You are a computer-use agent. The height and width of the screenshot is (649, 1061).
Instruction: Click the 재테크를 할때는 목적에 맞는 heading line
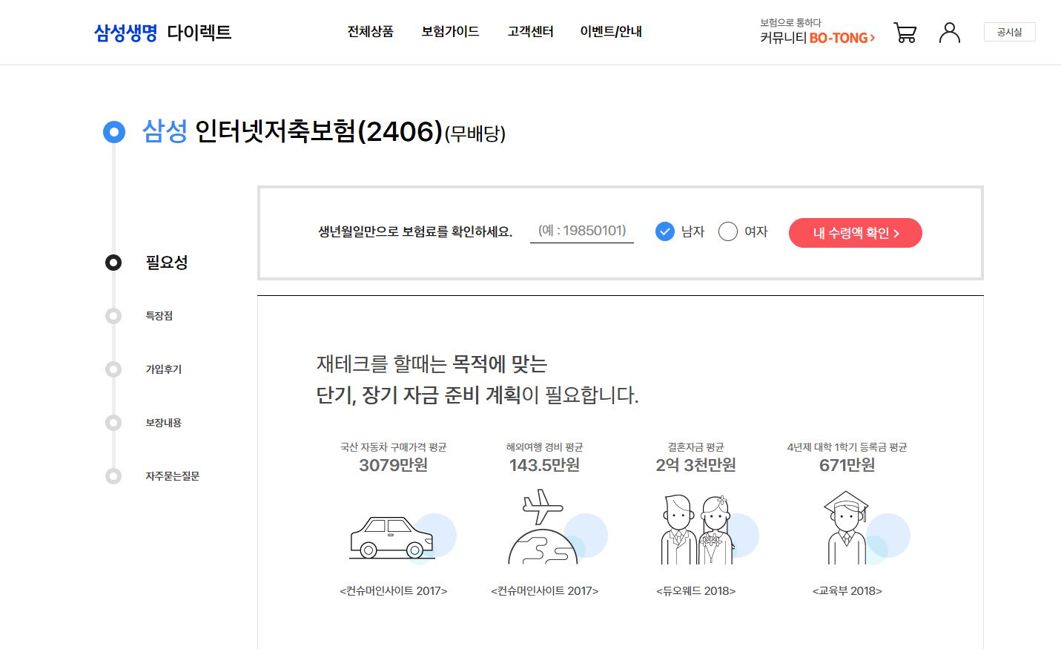point(432,364)
